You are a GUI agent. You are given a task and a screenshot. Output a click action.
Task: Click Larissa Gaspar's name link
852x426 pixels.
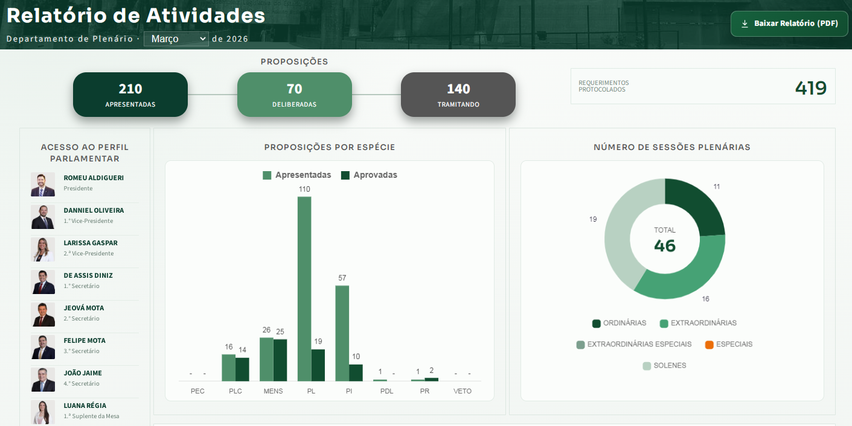pos(91,243)
